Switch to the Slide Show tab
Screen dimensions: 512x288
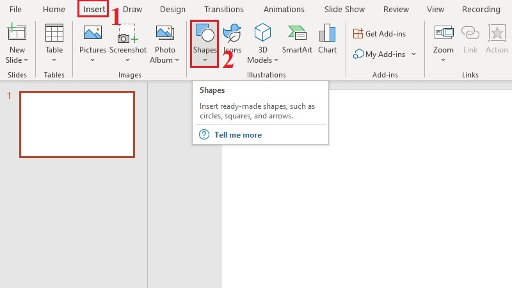point(344,9)
